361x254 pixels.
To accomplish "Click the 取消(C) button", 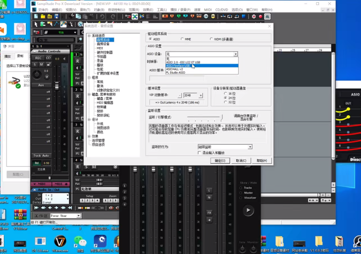I will (241, 161).
